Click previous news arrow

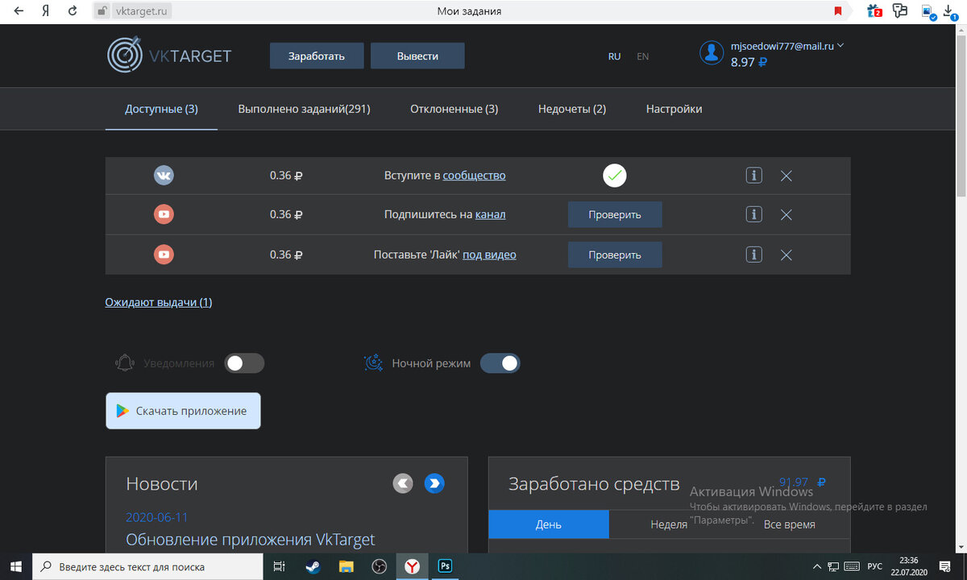(x=403, y=483)
